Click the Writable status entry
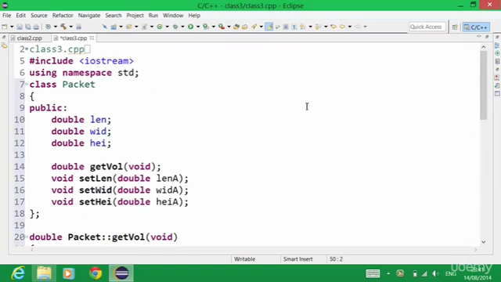 (x=245, y=259)
